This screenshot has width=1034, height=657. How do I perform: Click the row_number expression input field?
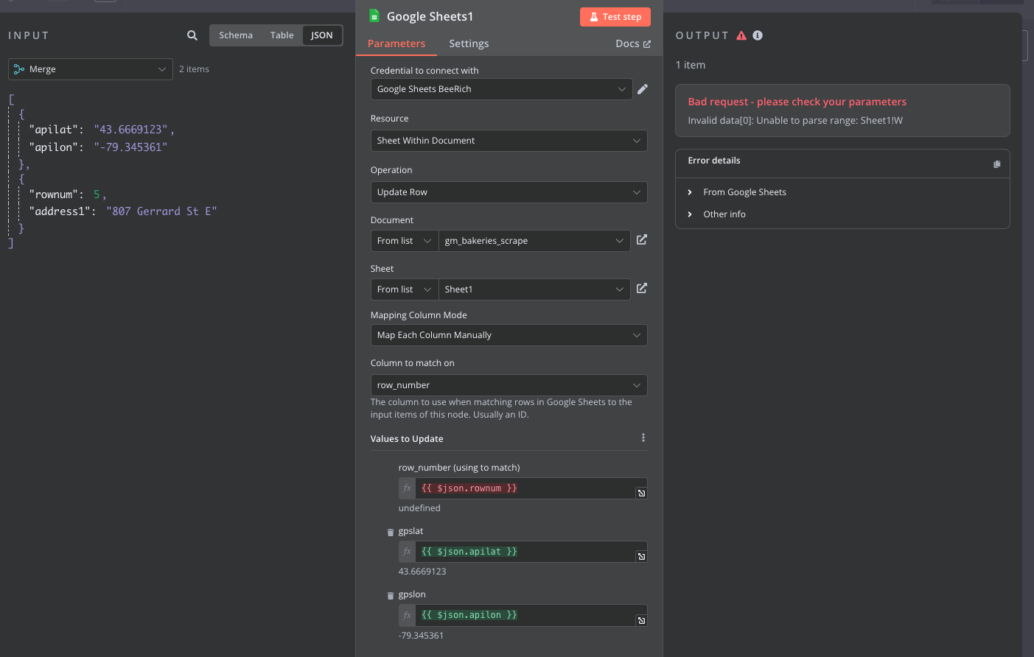523,488
